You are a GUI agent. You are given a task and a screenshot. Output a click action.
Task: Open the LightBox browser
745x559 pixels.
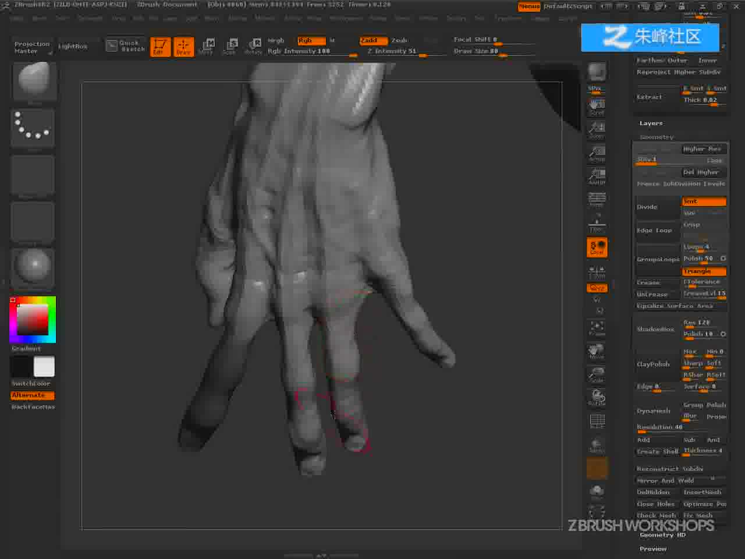pyautogui.click(x=73, y=46)
